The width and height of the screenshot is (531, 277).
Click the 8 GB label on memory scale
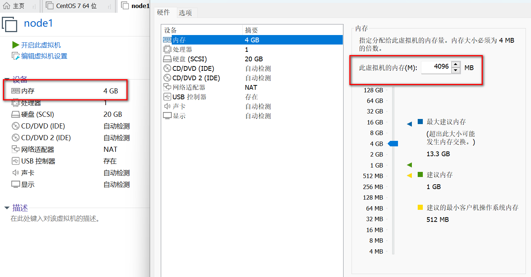click(x=376, y=133)
